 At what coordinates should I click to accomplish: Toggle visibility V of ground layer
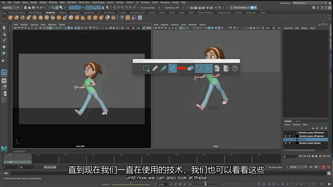tap(286, 140)
